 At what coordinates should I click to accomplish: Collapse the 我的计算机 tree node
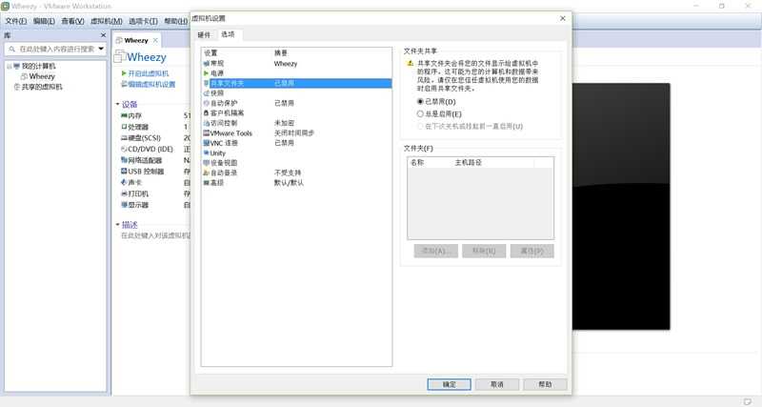pyautogui.click(x=9, y=66)
